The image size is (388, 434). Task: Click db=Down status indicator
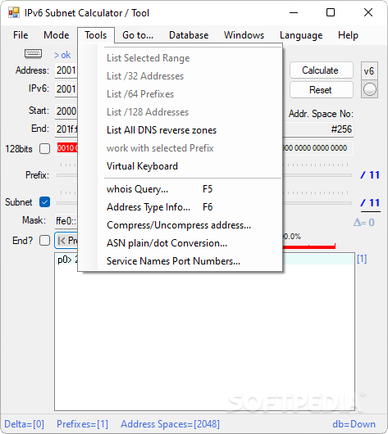tap(354, 424)
